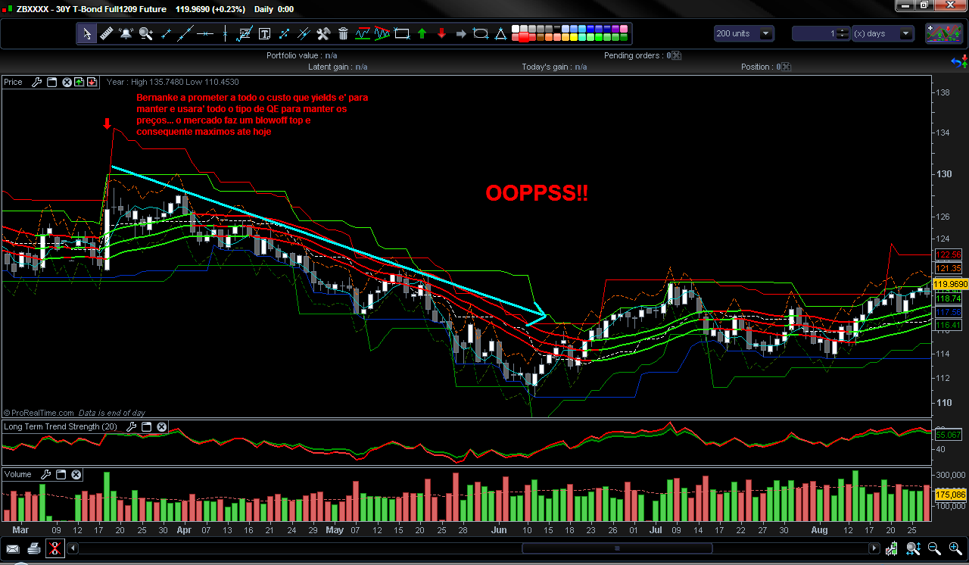
Task: Pick the magenta color swatch
Action: tap(622, 29)
